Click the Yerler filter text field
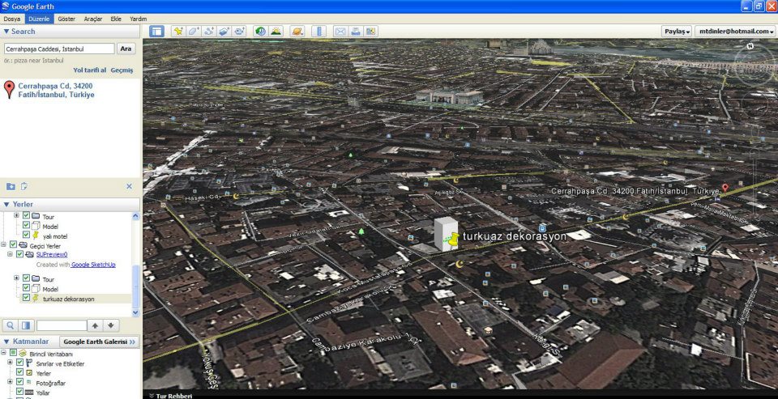The image size is (778, 399). (x=62, y=325)
